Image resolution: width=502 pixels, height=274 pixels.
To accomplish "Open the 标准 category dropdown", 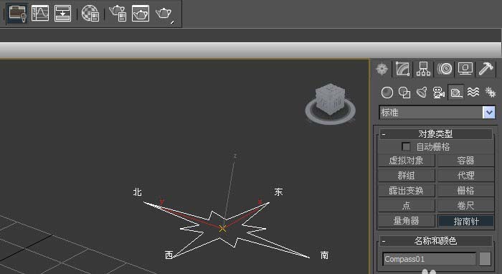I will [x=489, y=113].
